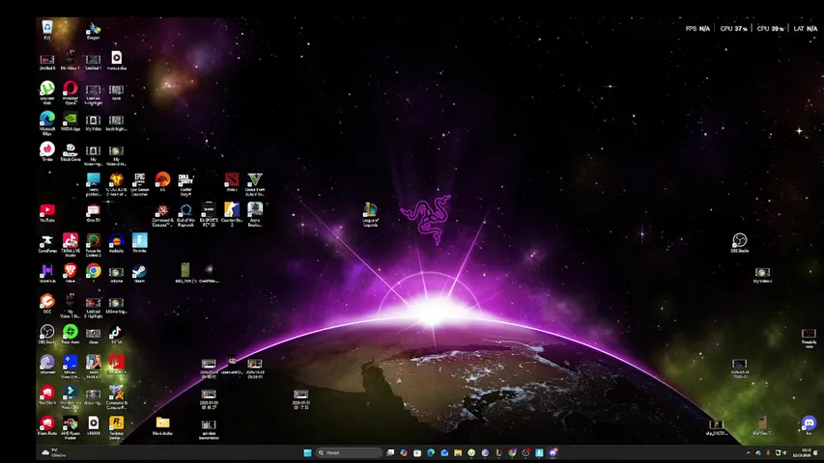
Task: Open Task View from the taskbar
Action: [x=390, y=453]
